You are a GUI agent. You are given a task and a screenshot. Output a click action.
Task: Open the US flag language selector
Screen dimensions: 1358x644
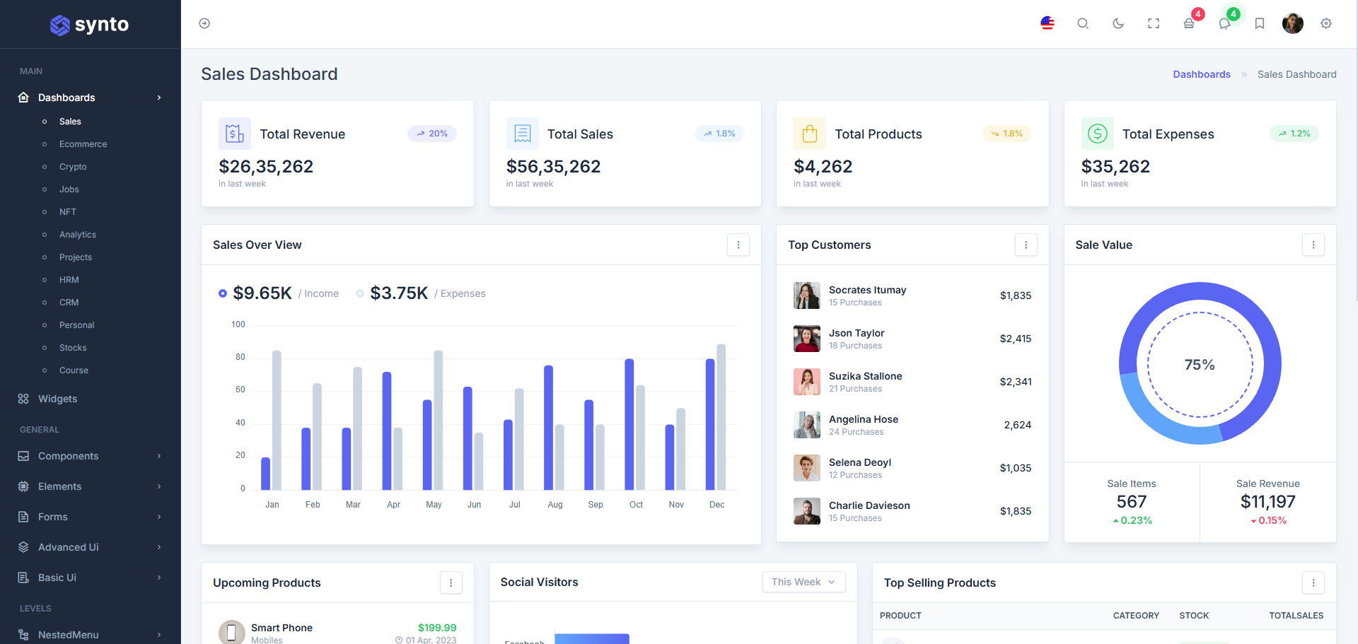[x=1047, y=23]
